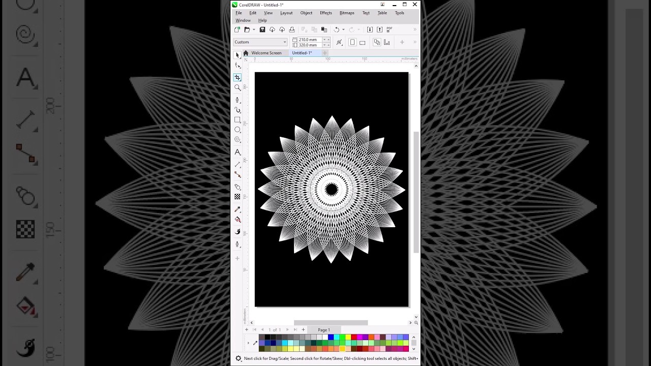Add a new document tab plus
Screen dimensions: 651x366
[x=324, y=53]
